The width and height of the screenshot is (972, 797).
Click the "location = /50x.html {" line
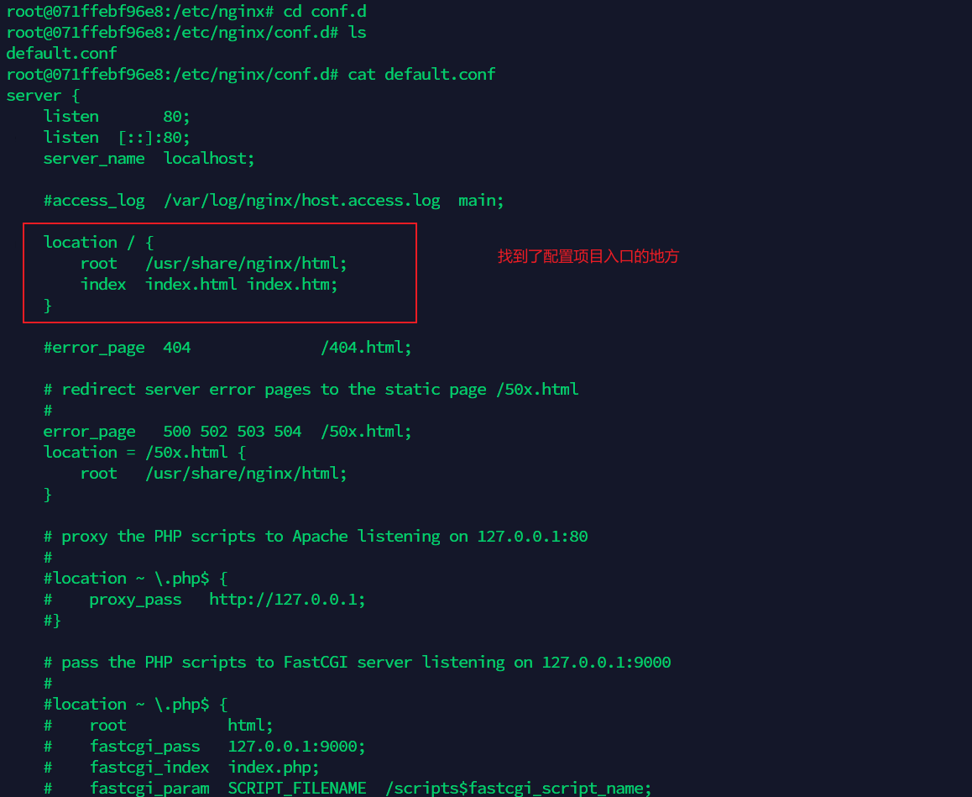144,453
